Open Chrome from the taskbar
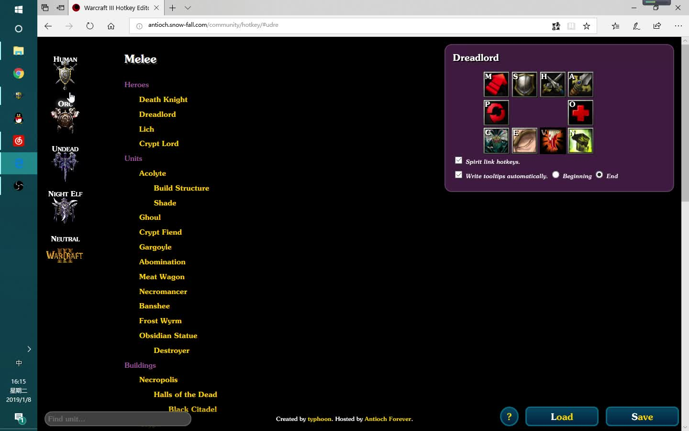 (19, 73)
